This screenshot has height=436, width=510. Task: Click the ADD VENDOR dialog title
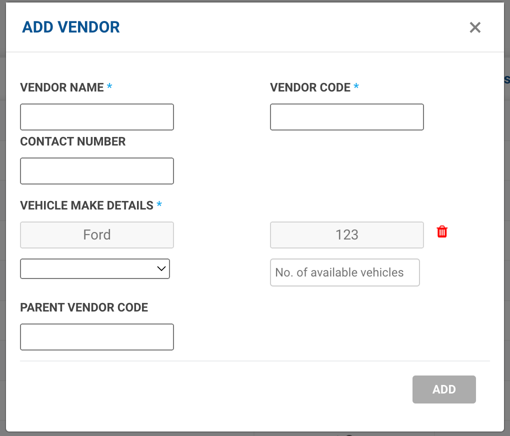pos(71,27)
